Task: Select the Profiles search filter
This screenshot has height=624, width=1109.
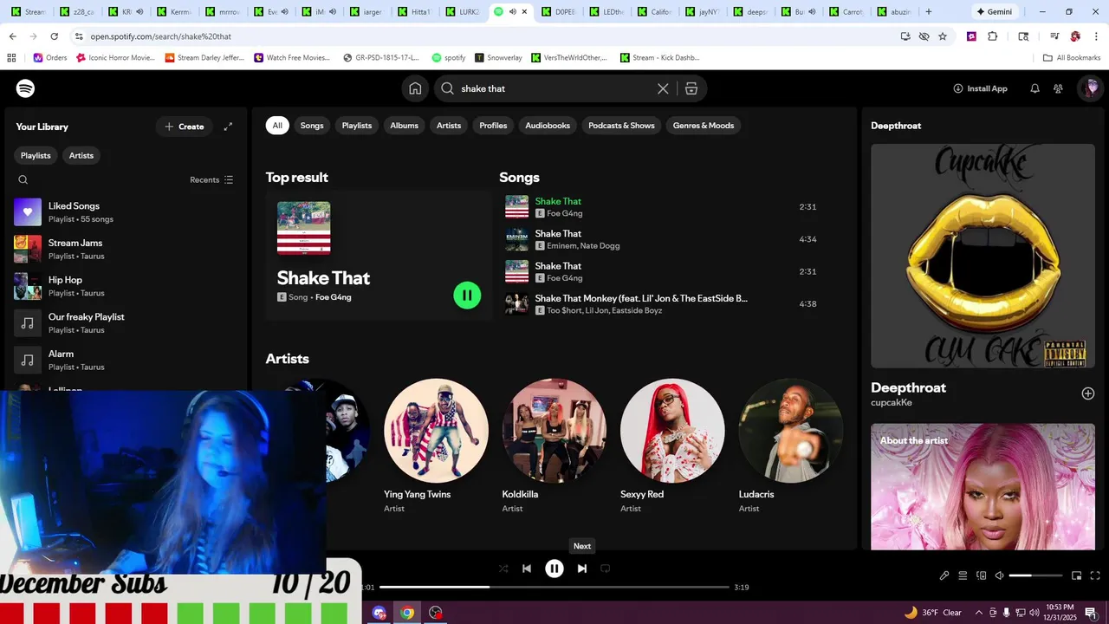Action: 493,126
